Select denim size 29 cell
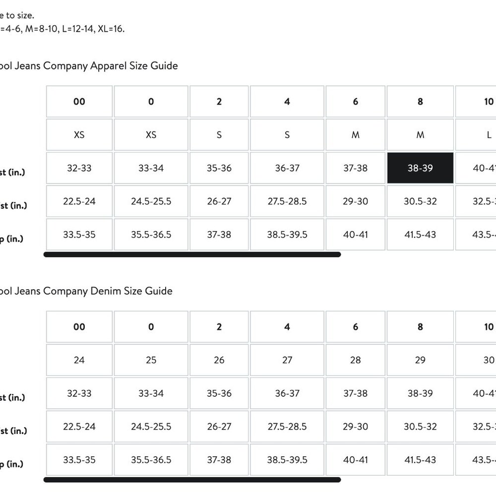The height and width of the screenshot is (496, 496). coord(420,360)
